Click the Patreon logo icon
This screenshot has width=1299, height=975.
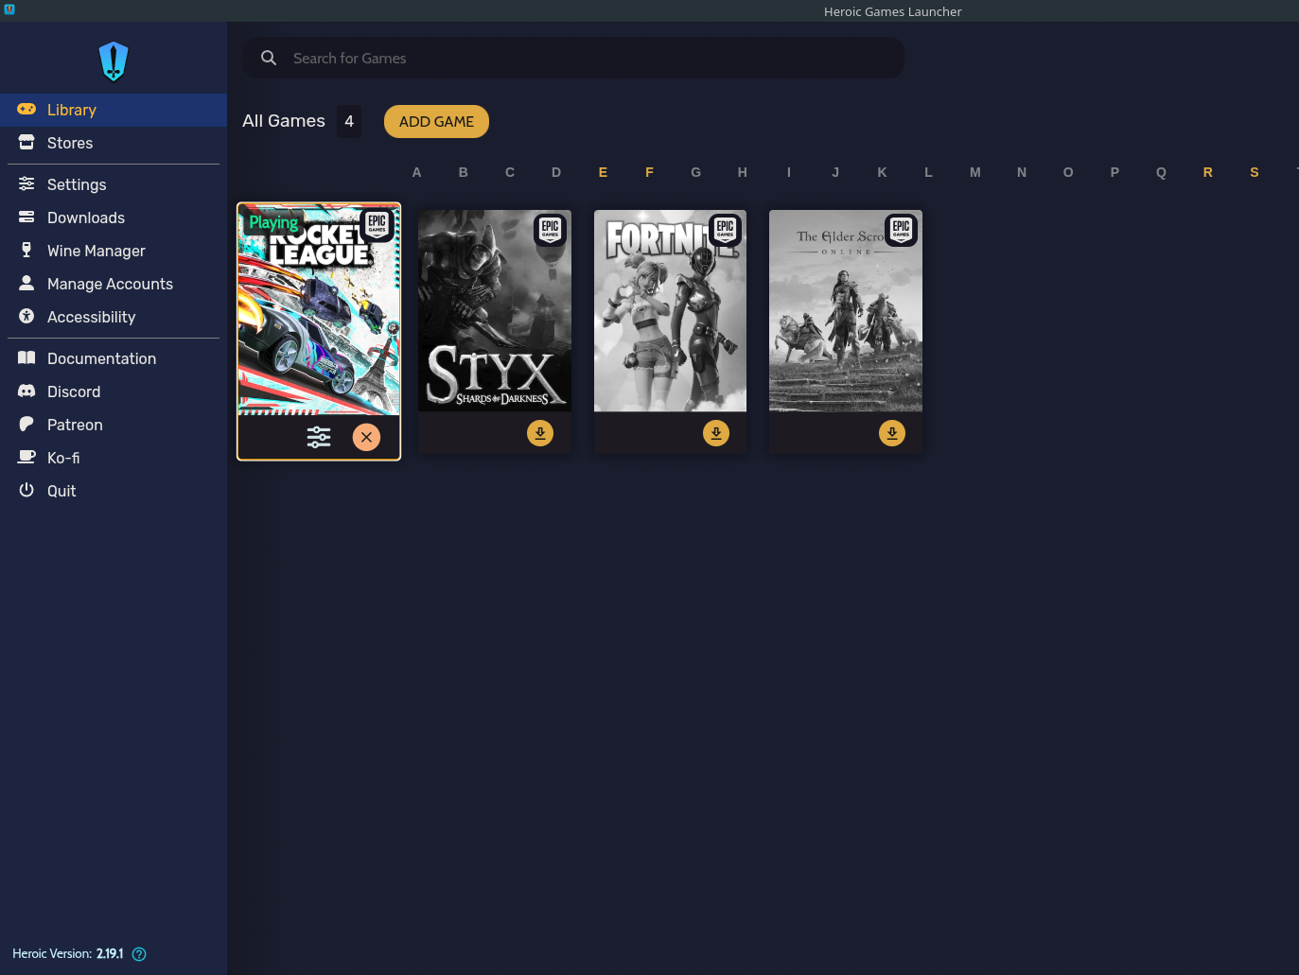point(26,424)
